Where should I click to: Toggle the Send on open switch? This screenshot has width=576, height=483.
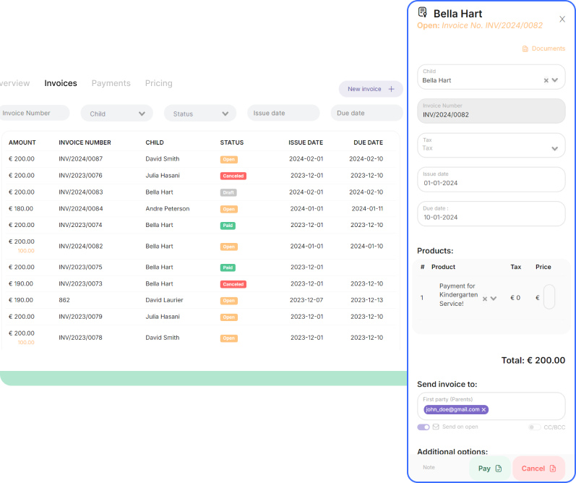424,427
